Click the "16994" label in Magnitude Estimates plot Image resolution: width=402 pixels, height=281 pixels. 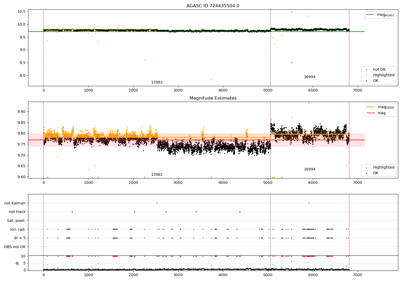(310, 169)
